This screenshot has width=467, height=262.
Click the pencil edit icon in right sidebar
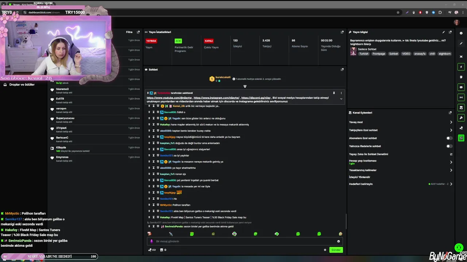[461, 43]
